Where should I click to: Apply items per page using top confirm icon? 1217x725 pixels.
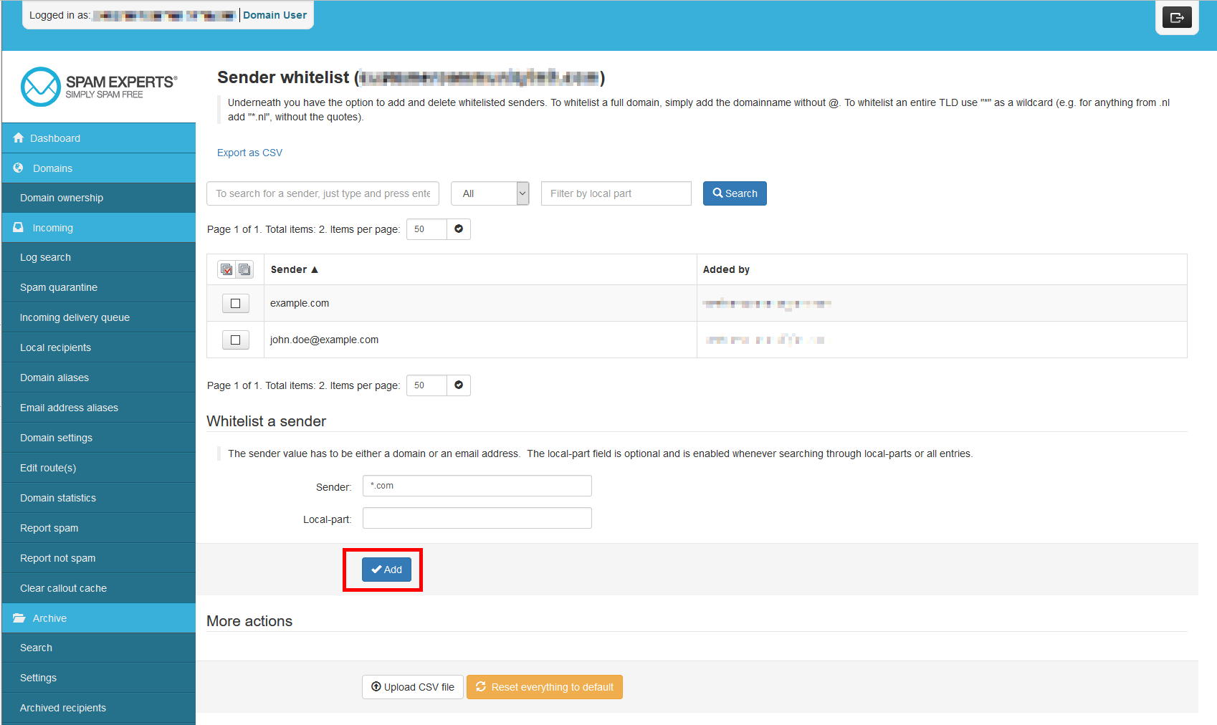459,229
